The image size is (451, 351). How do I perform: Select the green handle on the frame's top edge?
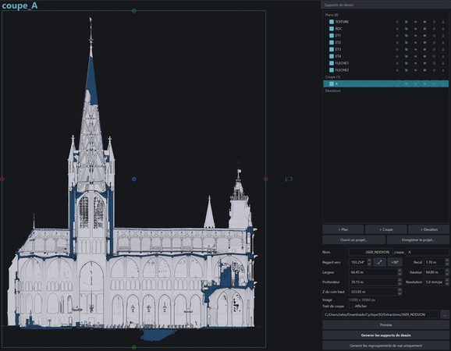134,11
